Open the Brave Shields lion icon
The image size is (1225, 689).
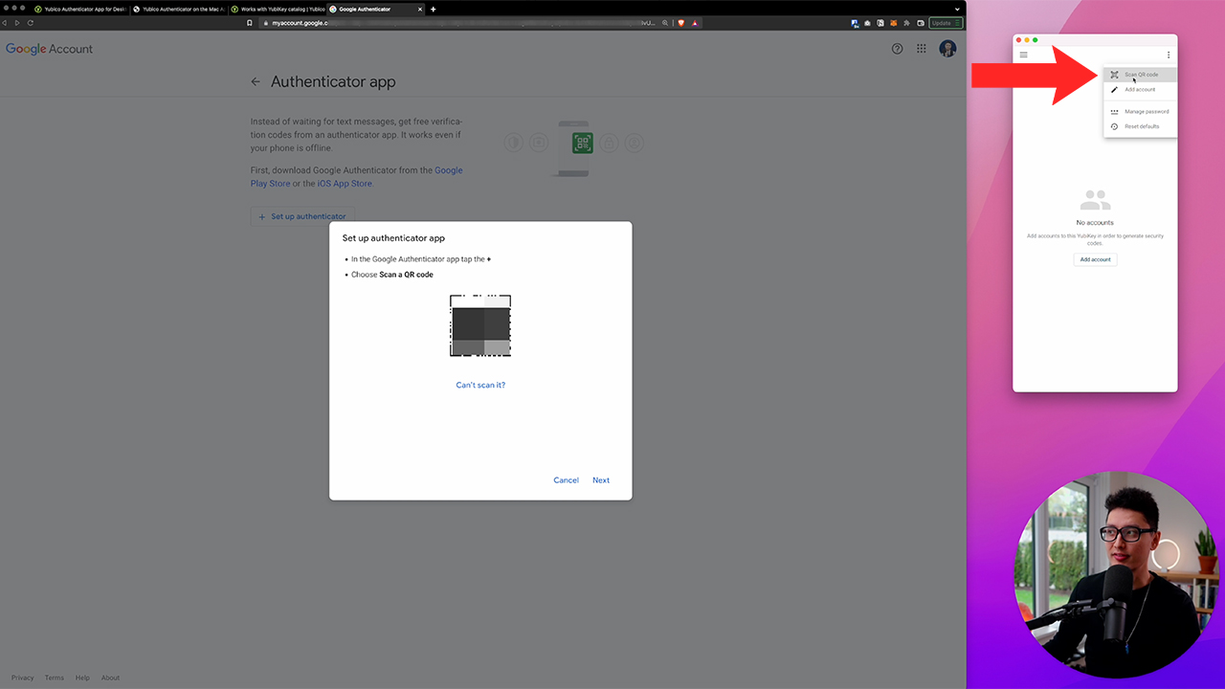(680, 22)
